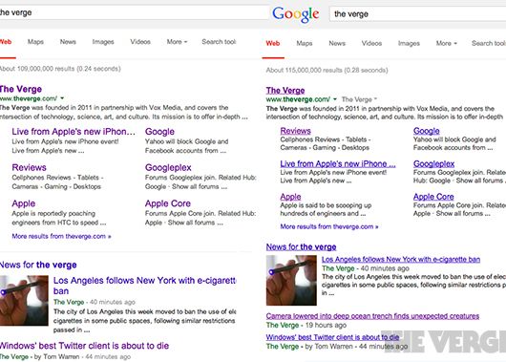The image size is (506, 362).
Task: Open Images tab in the left pane
Action: pyautogui.click(x=103, y=42)
